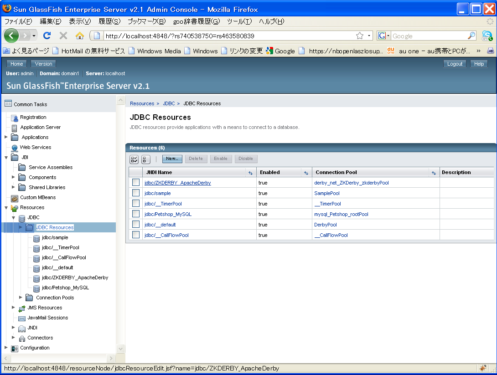
Task: Expand the Connection Pools tree node
Action: (21, 297)
